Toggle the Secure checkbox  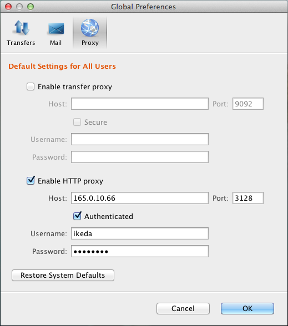tap(77, 122)
